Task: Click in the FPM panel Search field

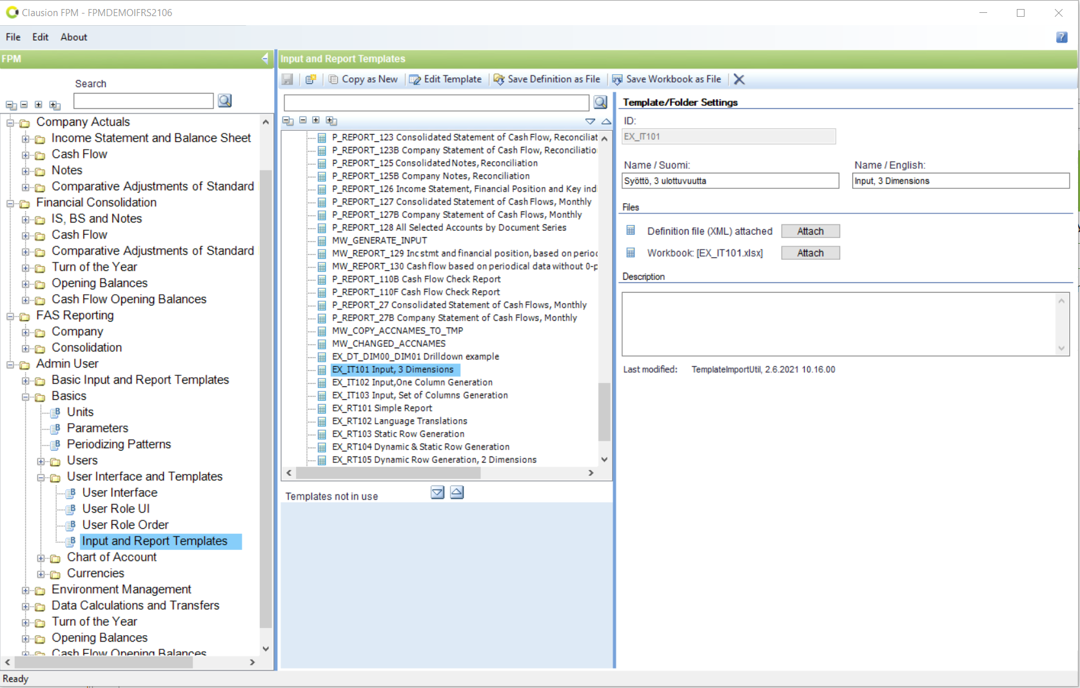Action: pyautogui.click(x=143, y=101)
